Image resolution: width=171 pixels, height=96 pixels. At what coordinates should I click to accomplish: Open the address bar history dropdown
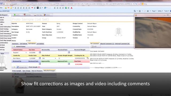click(x=134, y=4)
